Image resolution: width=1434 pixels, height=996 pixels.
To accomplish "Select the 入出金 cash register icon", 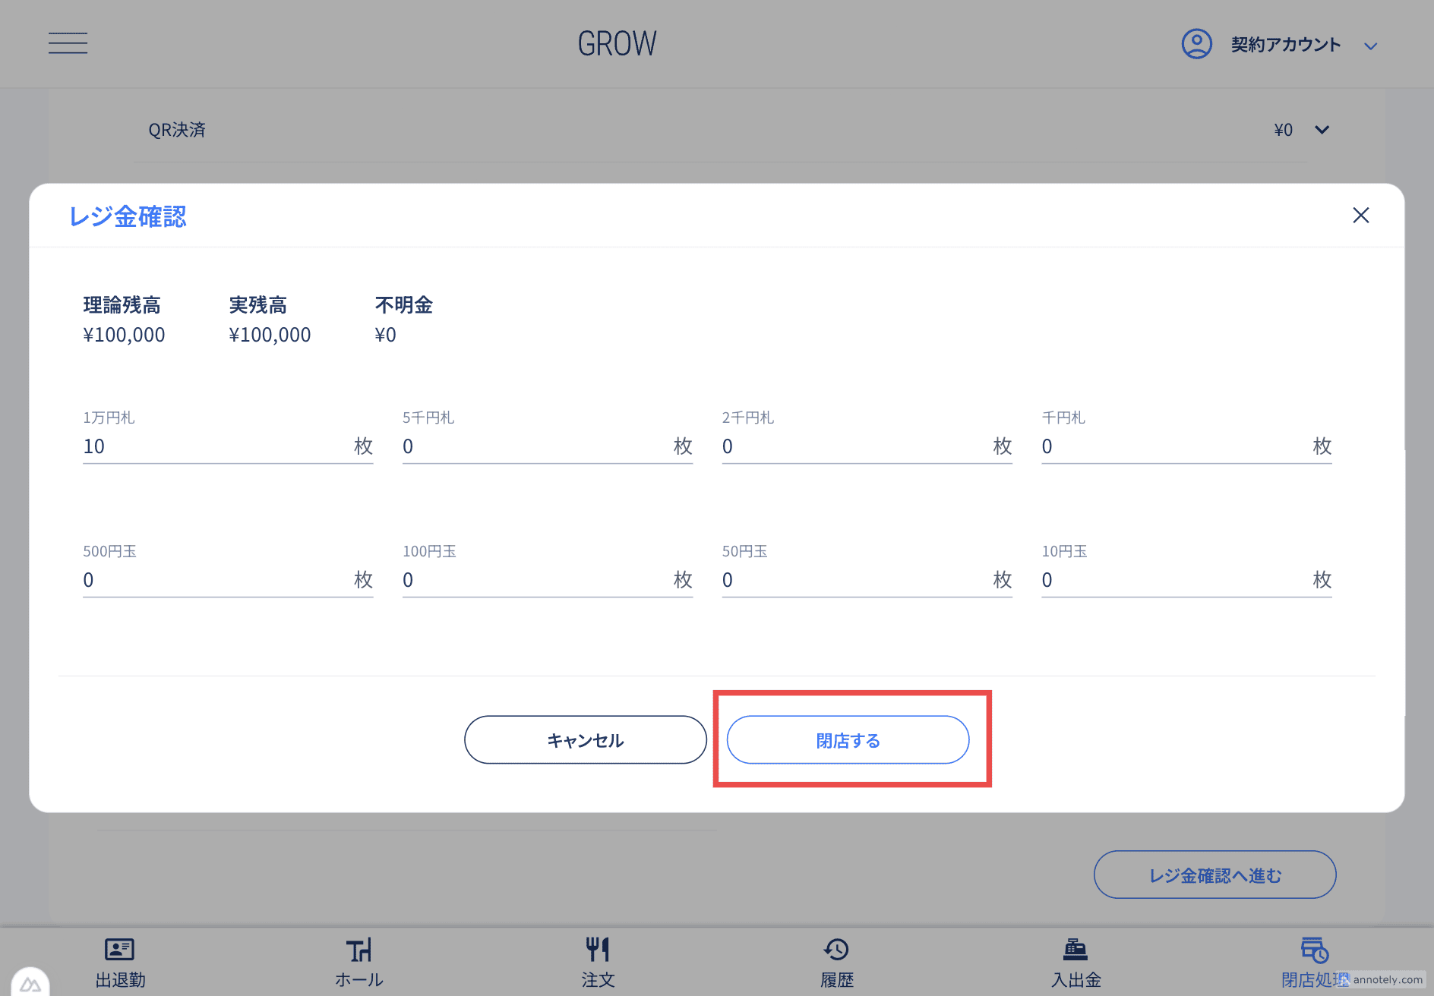I will [1075, 950].
